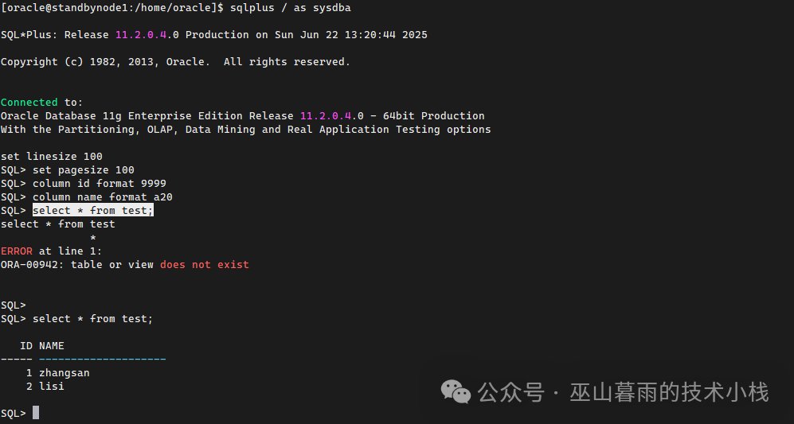Click the Oracle copyright notice line
The height and width of the screenshot is (424, 794).
tap(175, 61)
